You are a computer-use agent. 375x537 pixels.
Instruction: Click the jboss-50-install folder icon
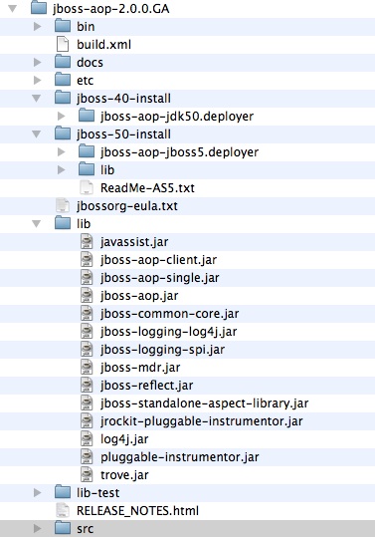point(63,134)
